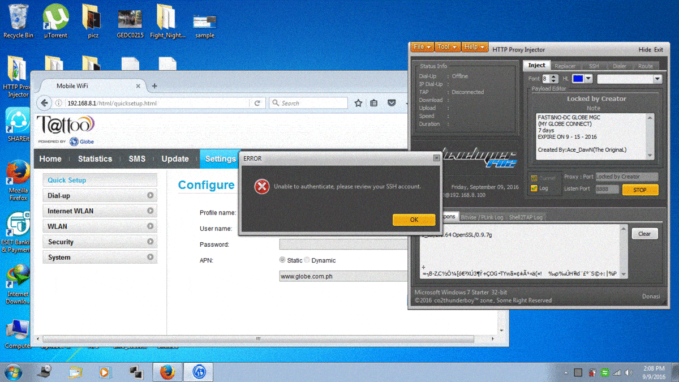Open the picz folder on desktop
Screen dimensions: 679x382
[x=93, y=22]
